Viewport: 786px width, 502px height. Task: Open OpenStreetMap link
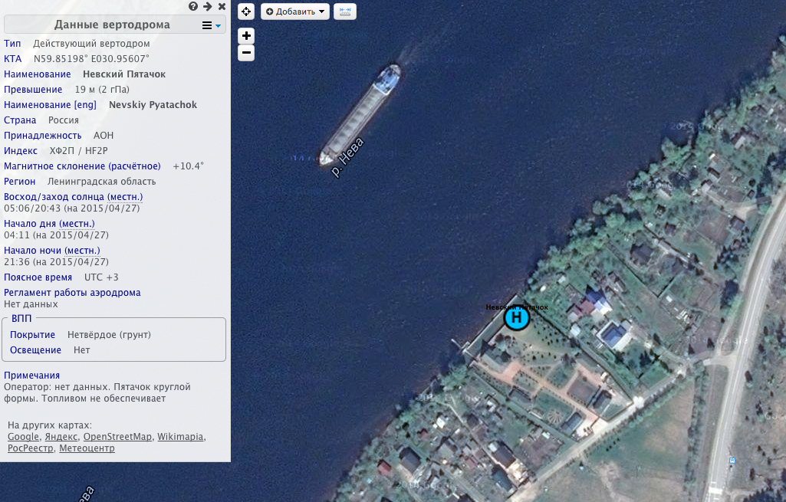[117, 437]
